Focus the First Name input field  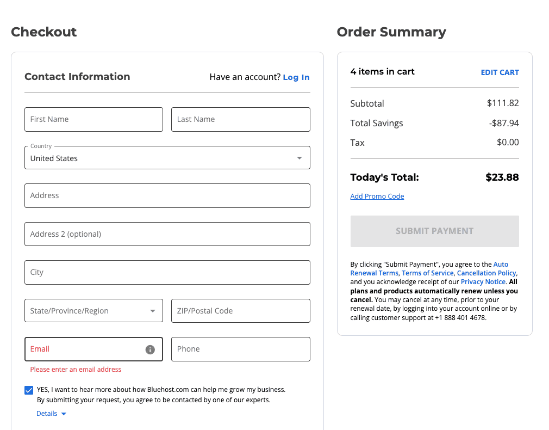(x=93, y=119)
